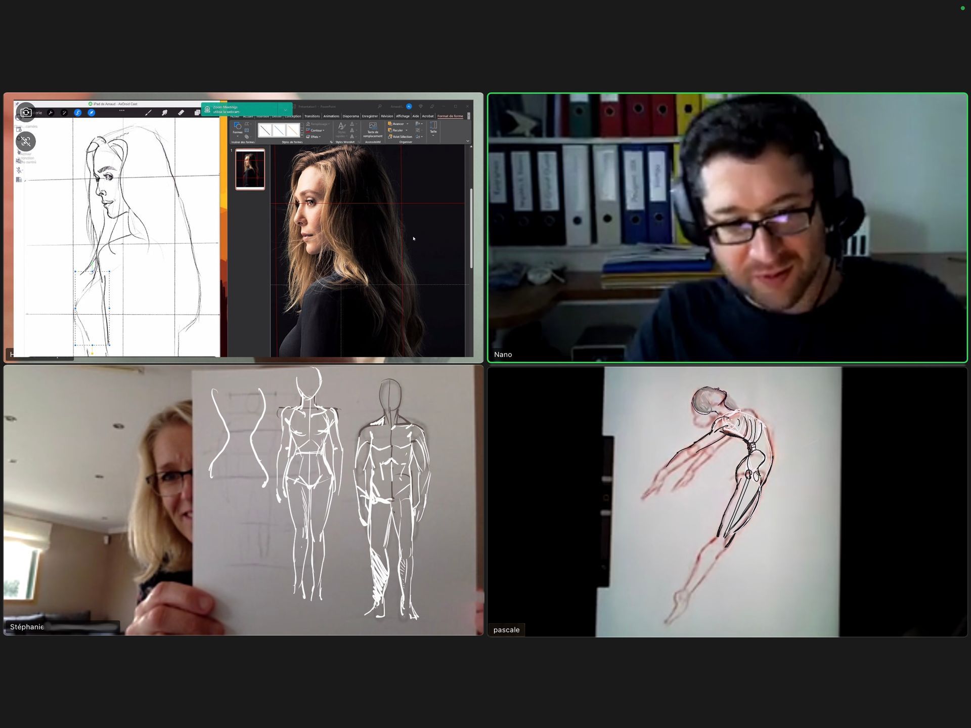The height and width of the screenshot is (728, 971).
Task: Expand the Avancer dropdown arrow
Action: point(408,124)
